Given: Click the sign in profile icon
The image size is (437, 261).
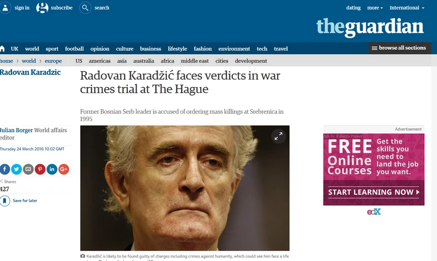Looking at the screenshot, I should (x=5, y=8).
